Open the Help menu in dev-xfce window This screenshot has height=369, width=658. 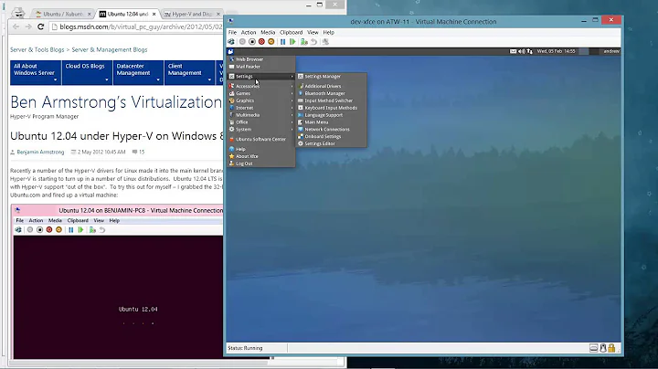coord(329,32)
